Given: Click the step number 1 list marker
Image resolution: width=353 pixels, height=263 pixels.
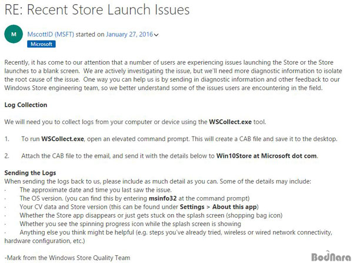Looking at the screenshot, I should 7,139.
